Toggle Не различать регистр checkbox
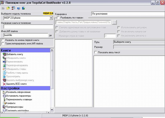Image resolution: width=165 pixels, height=118 pixels. (118, 36)
